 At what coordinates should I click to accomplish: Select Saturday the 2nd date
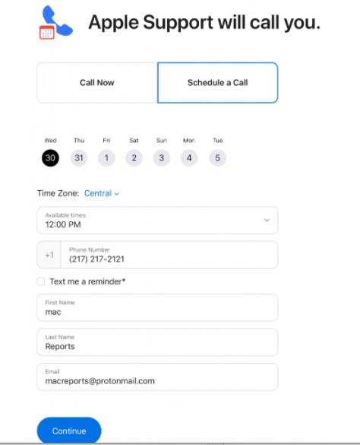coord(134,157)
